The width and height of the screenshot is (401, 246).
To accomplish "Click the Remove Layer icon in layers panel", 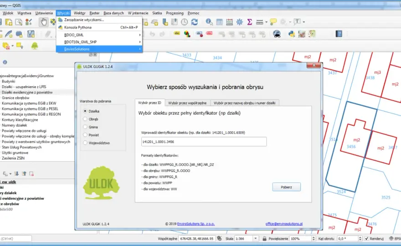I will click(31, 174).
